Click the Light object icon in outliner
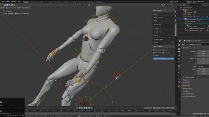209x117 pixels. click(x=185, y=14)
